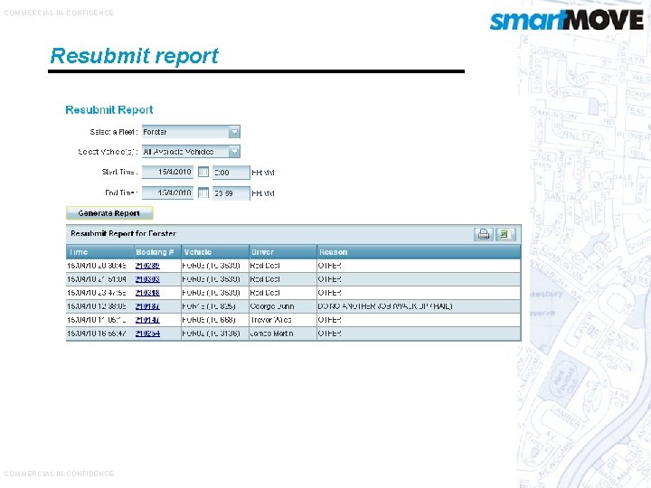This screenshot has height=488, width=651.
Task: Open the Start Time calendar picker
Action: coord(203,172)
